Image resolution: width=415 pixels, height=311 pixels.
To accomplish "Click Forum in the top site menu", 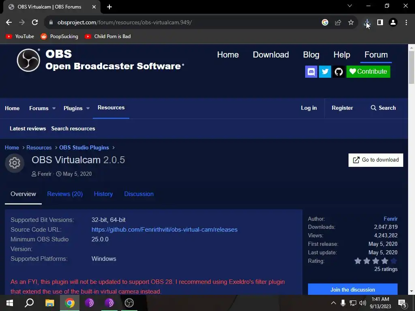I will (376, 55).
